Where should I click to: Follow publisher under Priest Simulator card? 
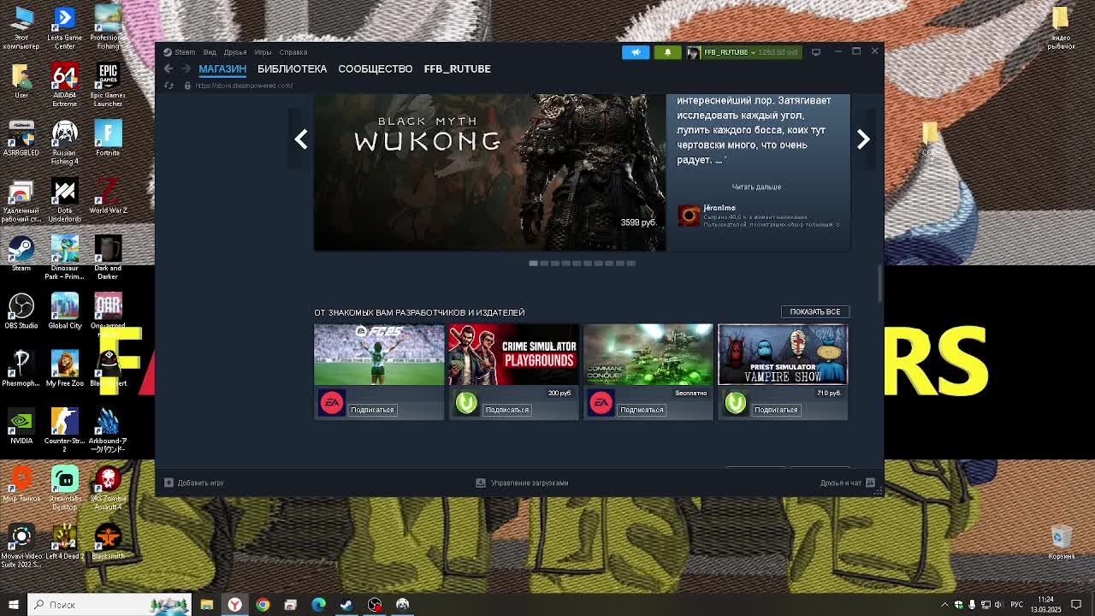[776, 410]
